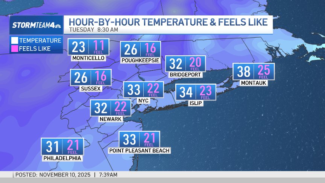Click the white Temperature legend square
This screenshot has width=325, height=183.
(x=15, y=40)
